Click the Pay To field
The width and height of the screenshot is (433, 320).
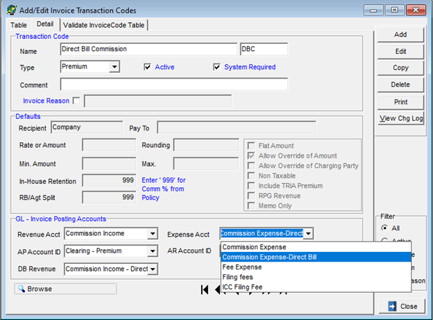237,128
